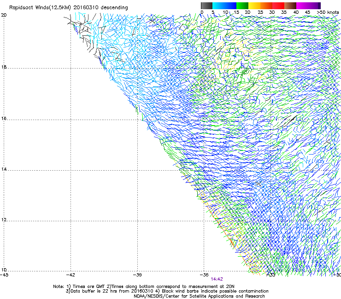
Task: Click the '35' legend scale label
Action: [284, 12]
